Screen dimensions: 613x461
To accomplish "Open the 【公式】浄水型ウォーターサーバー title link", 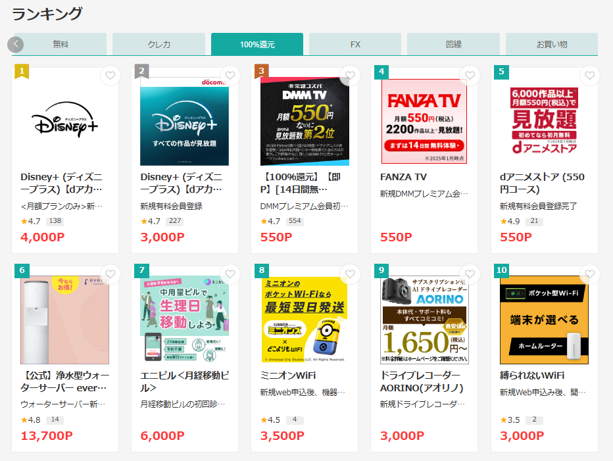I will point(65,381).
